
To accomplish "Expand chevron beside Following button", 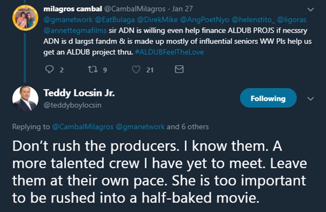I will click(310, 99).
